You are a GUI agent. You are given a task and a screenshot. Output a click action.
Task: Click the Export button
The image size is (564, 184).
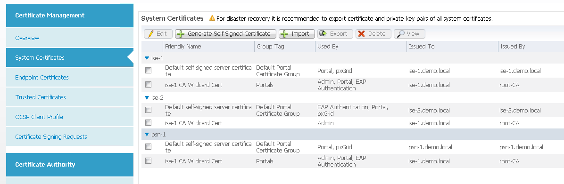tap(335, 34)
